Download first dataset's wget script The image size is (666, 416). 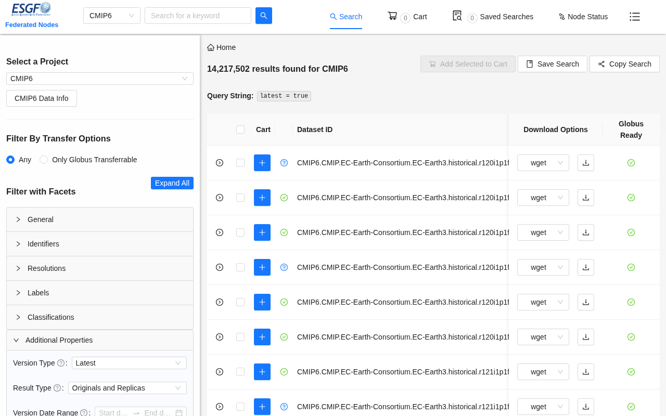585,163
